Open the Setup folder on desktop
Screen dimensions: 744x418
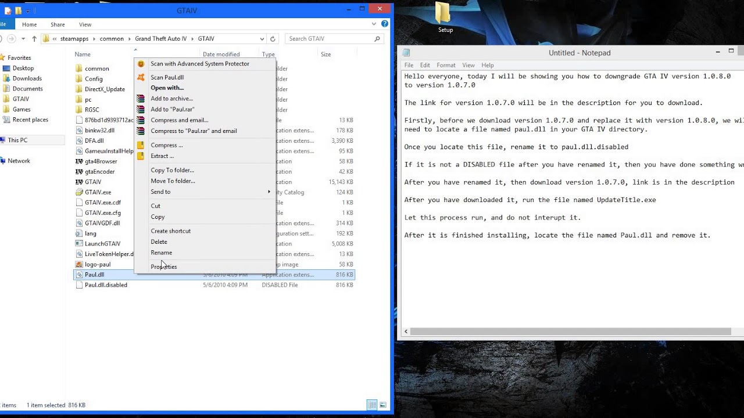click(x=445, y=17)
